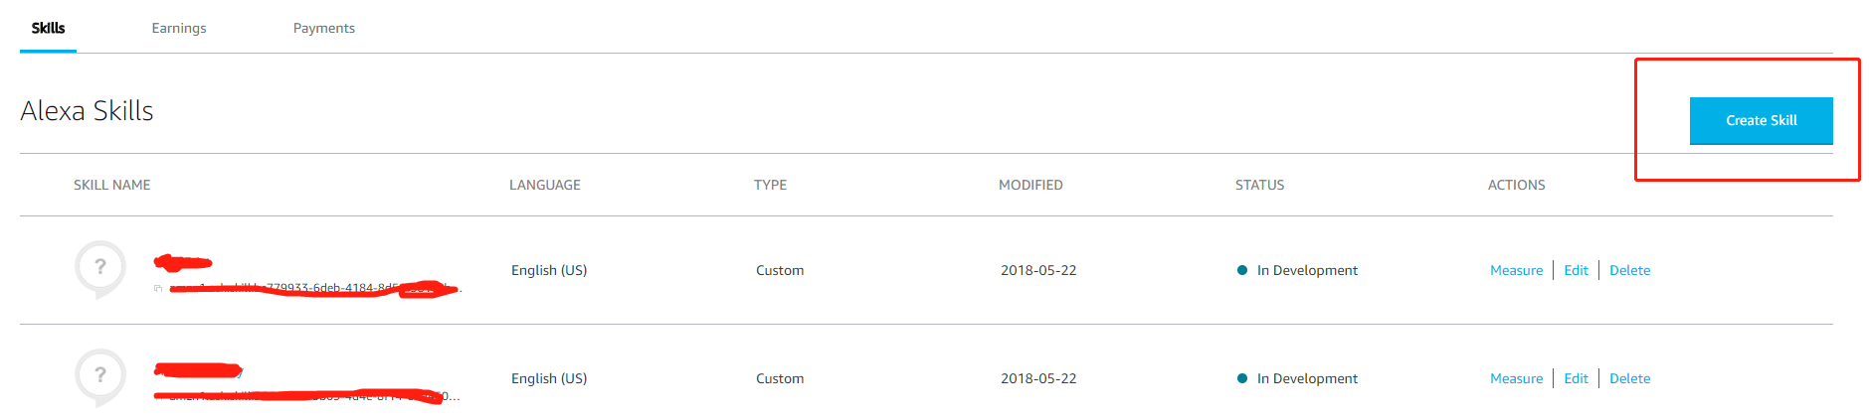Edit the second skill in the list

tap(1576, 378)
